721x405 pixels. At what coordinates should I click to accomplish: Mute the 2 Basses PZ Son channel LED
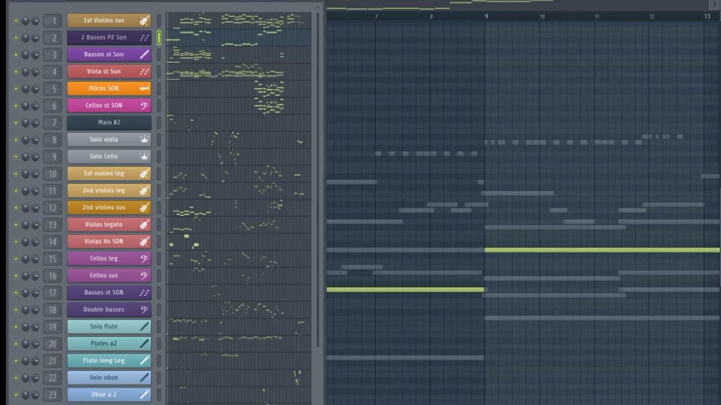tap(16, 38)
